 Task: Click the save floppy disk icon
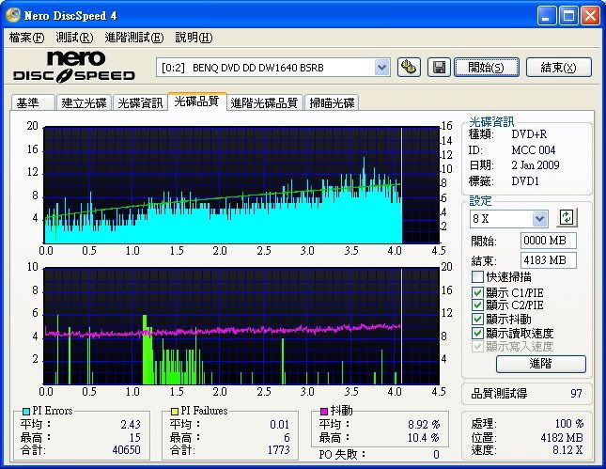pyautogui.click(x=438, y=67)
